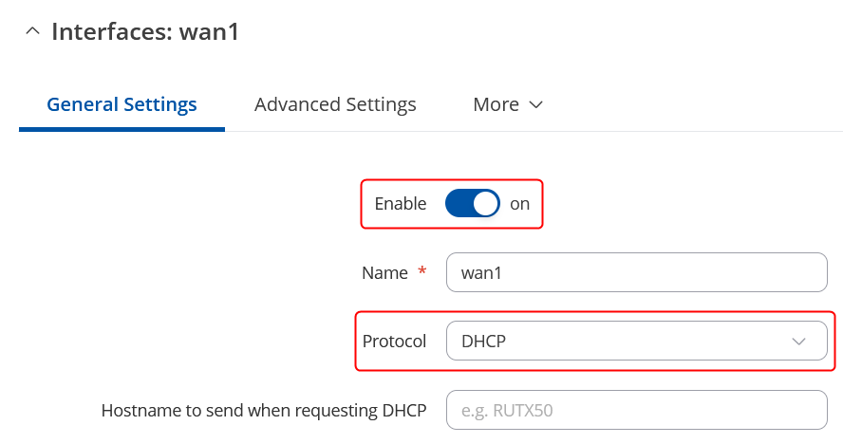Click the 'Hostname to send when requesting DHCP' label

pyautogui.click(x=264, y=410)
